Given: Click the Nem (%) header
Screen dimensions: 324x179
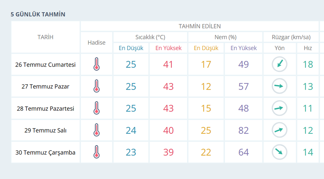Looking at the screenshot, I should (225, 37).
